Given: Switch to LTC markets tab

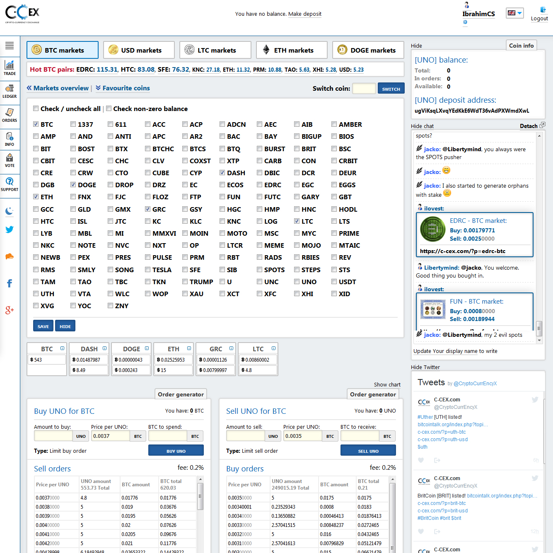Looking at the screenshot, I should (215, 50).
